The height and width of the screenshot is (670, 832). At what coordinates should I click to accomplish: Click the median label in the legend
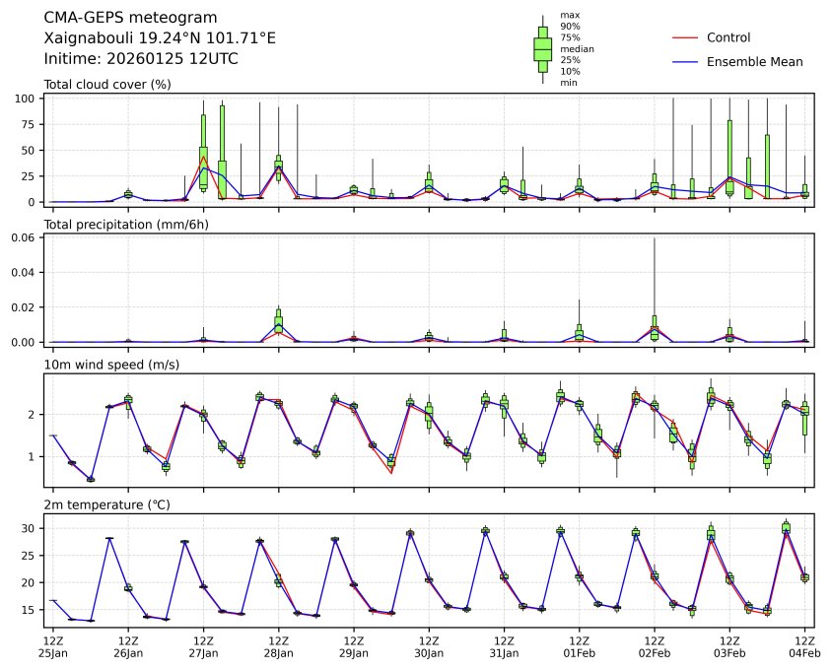[x=577, y=48]
